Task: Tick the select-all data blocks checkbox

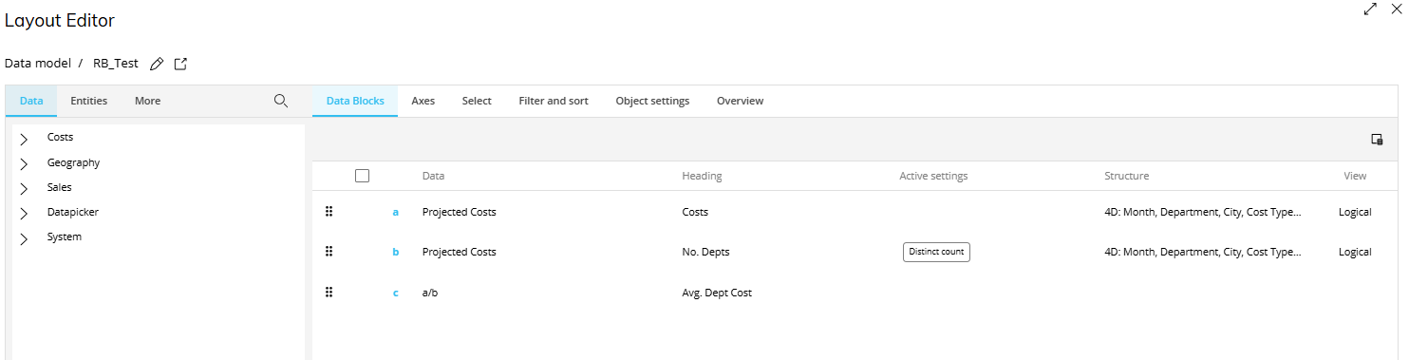Action: coord(362,176)
